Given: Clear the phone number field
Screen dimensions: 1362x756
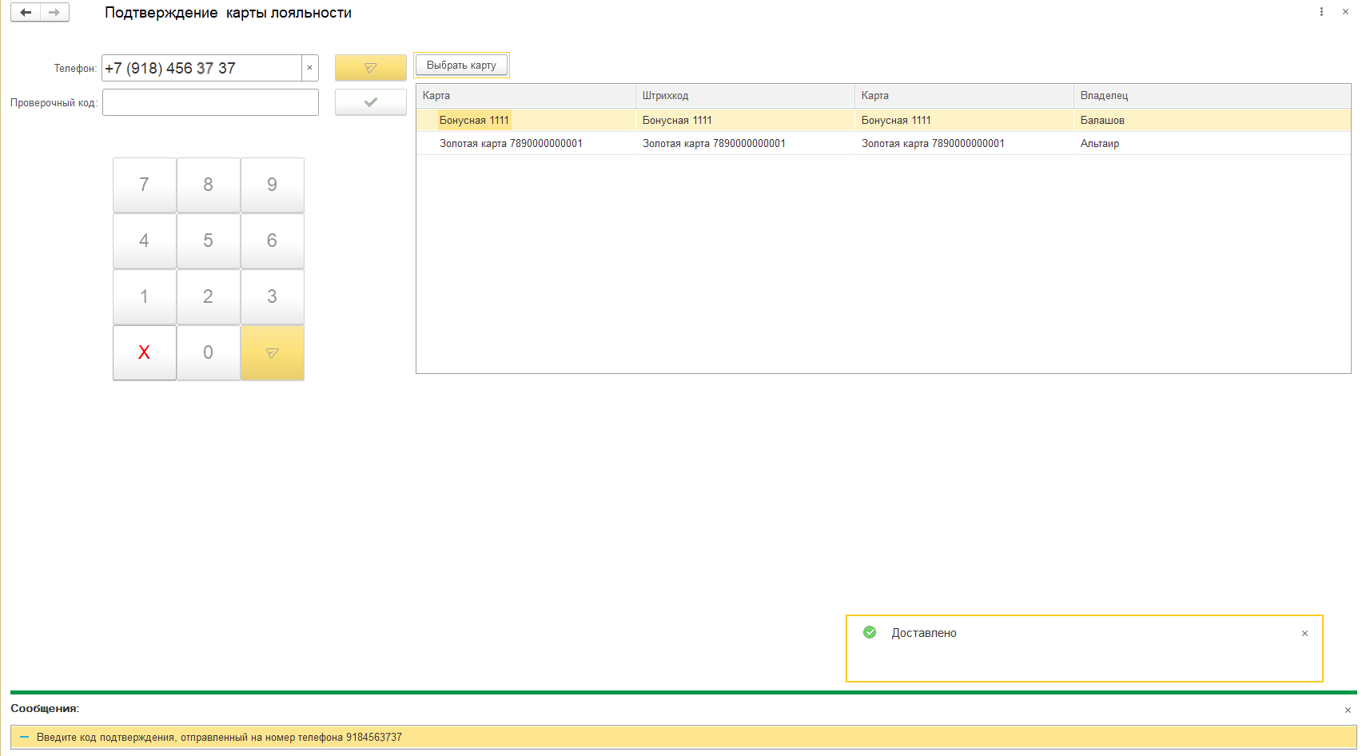Looking at the screenshot, I should (309, 68).
